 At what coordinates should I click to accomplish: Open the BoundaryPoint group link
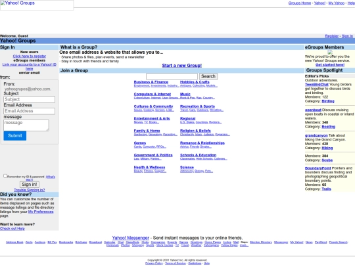click(318, 168)
